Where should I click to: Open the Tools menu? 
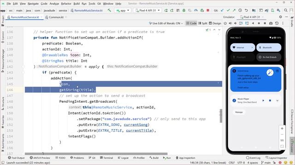tap(92, 4)
